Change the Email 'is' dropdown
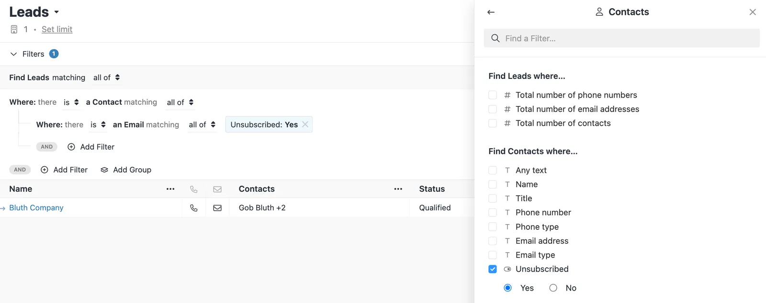Screen dimensions: 766x303 click(x=98, y=125)
